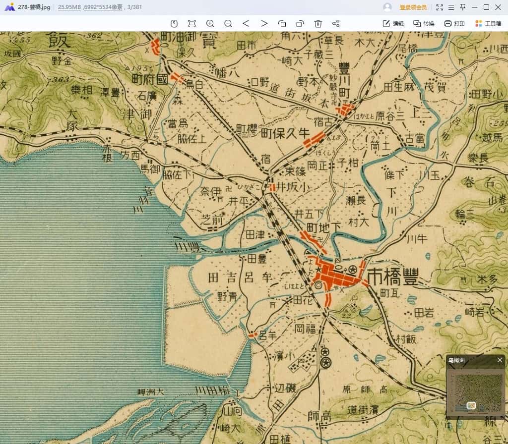The height and width of the screenshot is (444, 508).
Task: Click the viewport rectangle in the bird's-eye thumbnail
Action: point(471,405)
